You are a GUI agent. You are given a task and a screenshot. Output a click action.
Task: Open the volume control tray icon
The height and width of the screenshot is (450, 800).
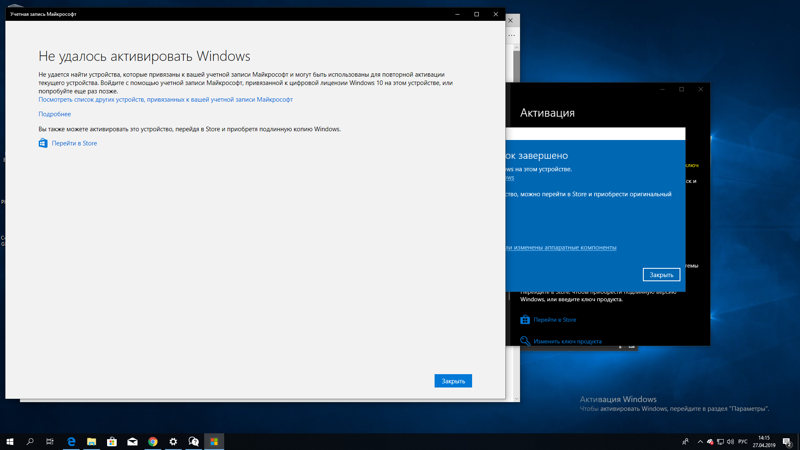point(730,442)
